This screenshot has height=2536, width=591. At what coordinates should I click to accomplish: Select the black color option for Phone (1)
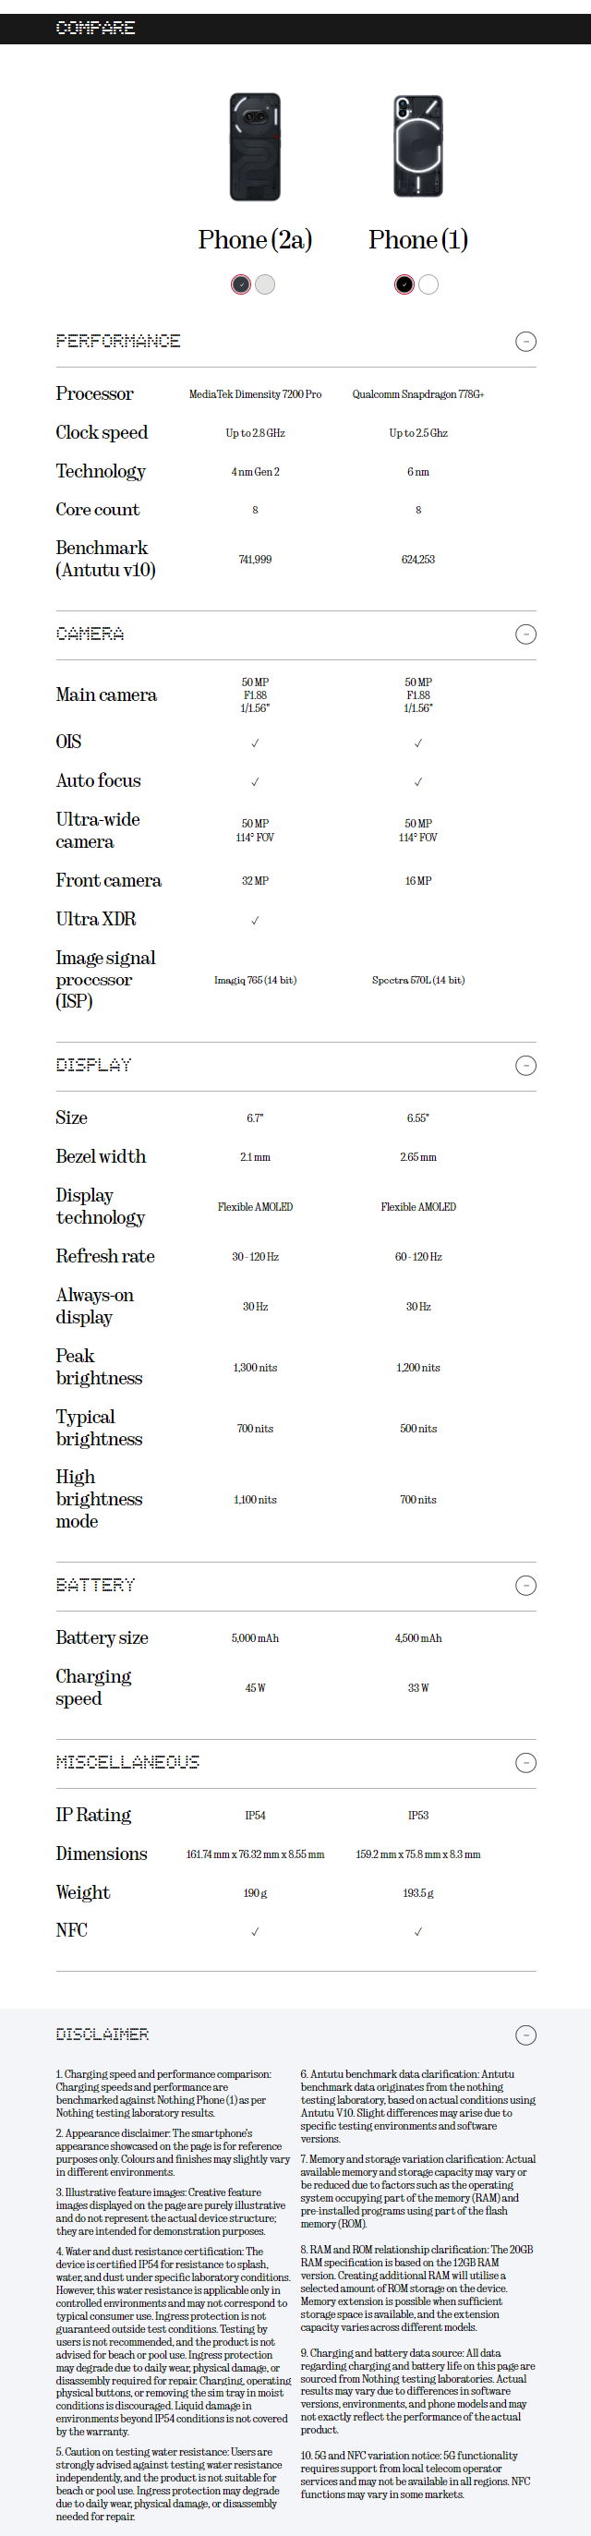(x=404, y=284)
